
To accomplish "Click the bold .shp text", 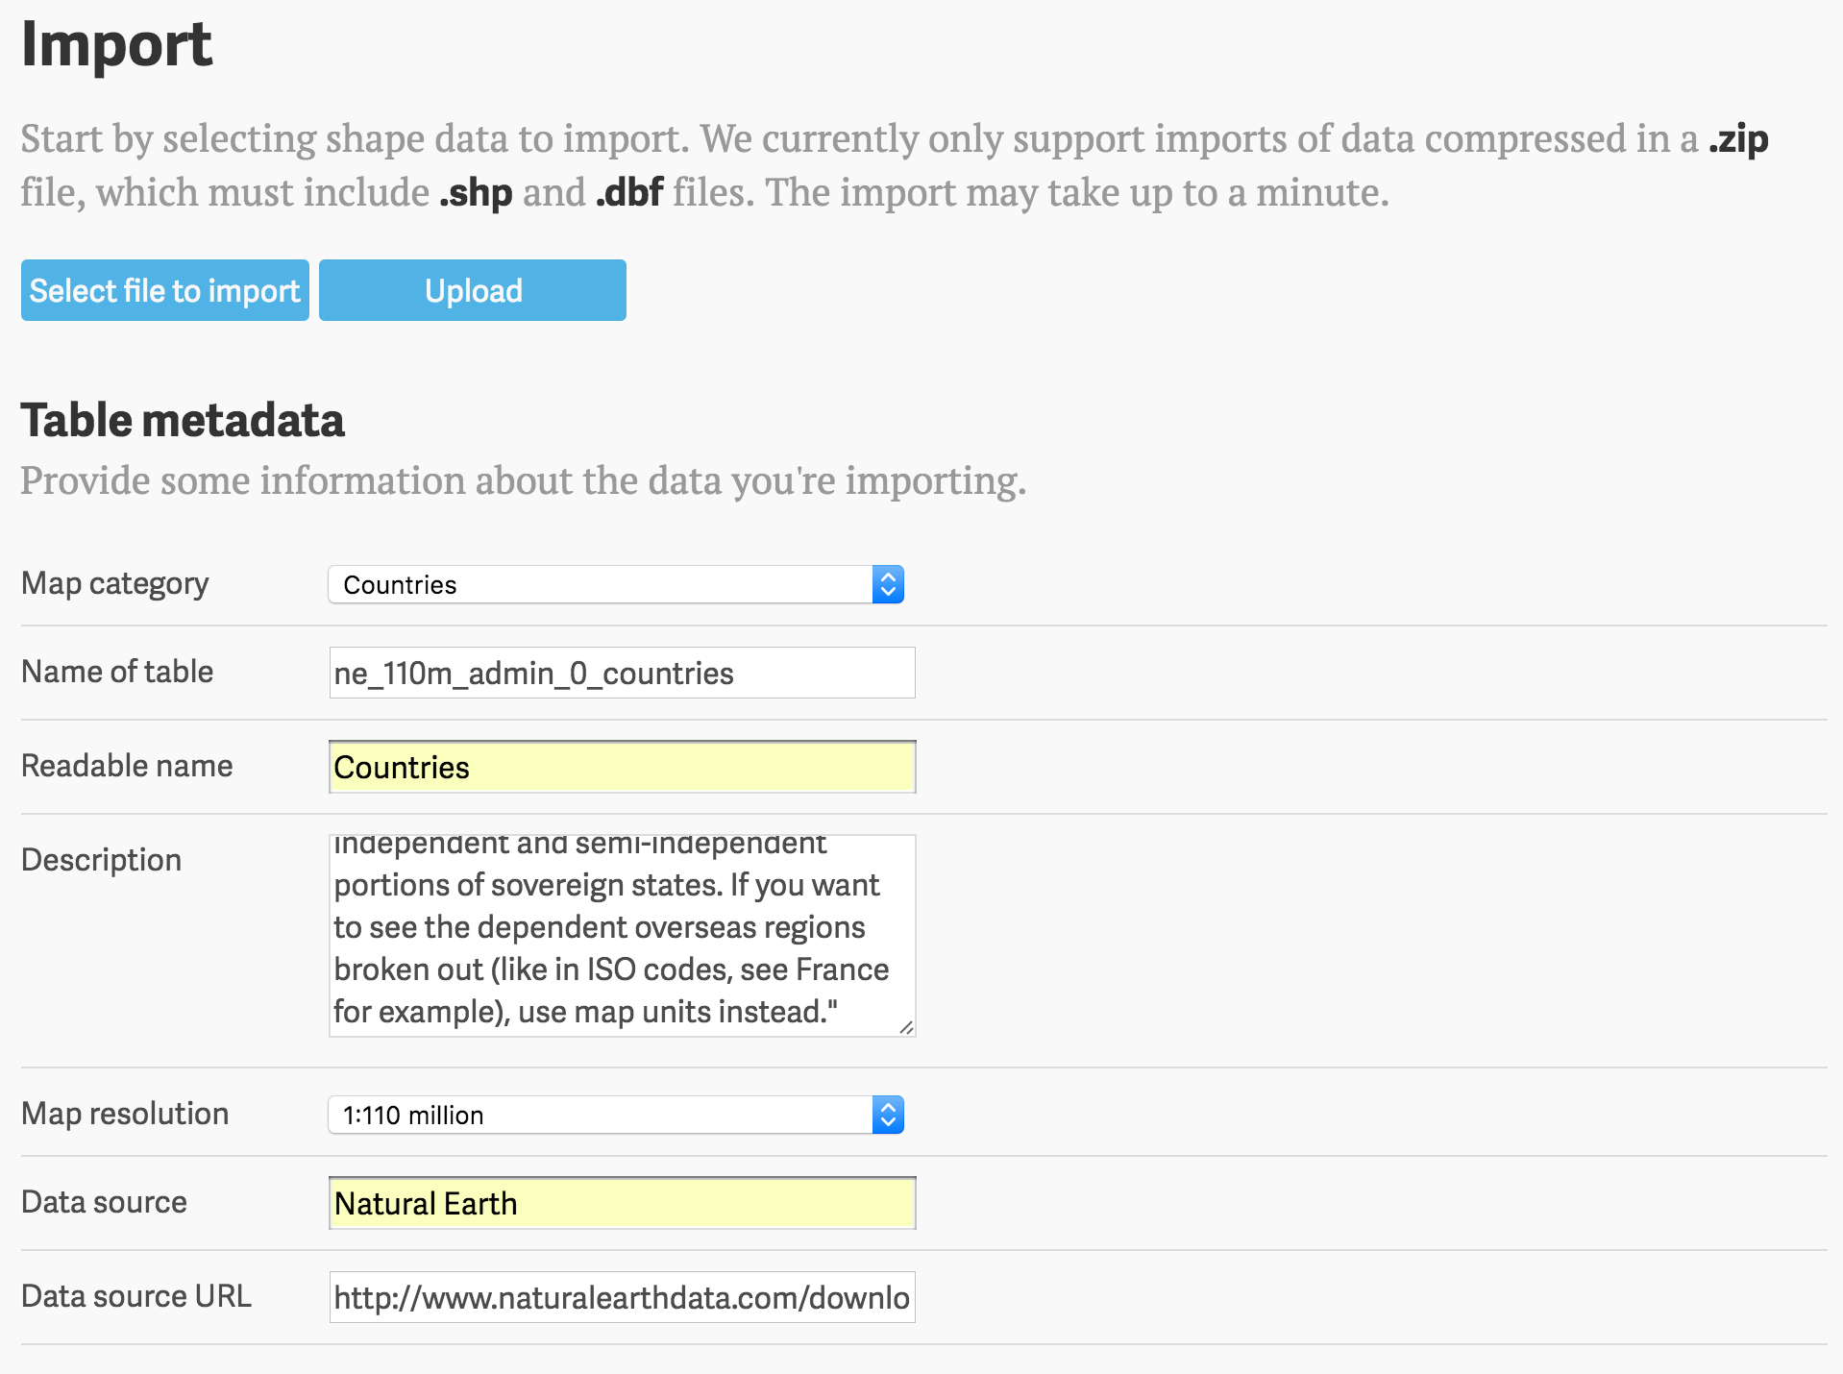I will (476, 194).
